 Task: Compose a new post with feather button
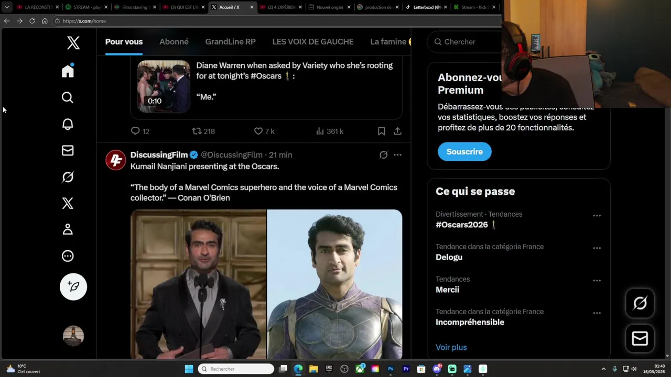(x=73, y=286)
